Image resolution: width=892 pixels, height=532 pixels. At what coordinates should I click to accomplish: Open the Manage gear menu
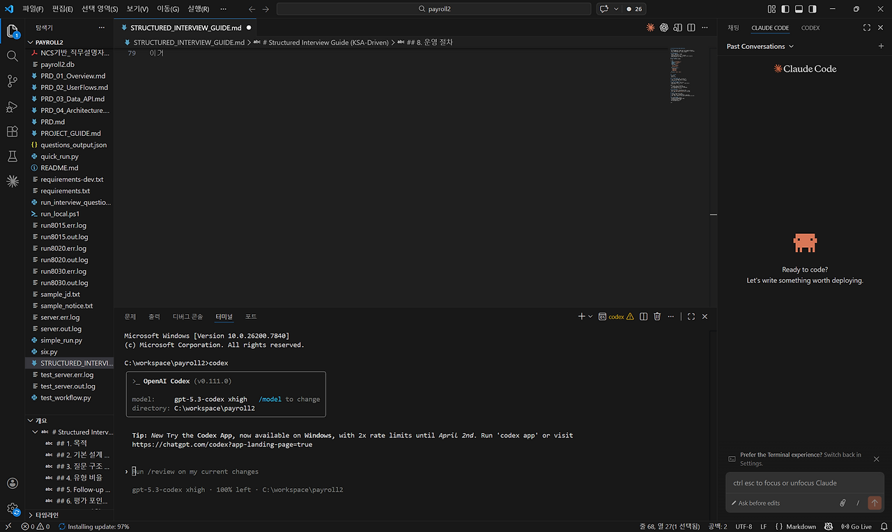tap(12, 509)
